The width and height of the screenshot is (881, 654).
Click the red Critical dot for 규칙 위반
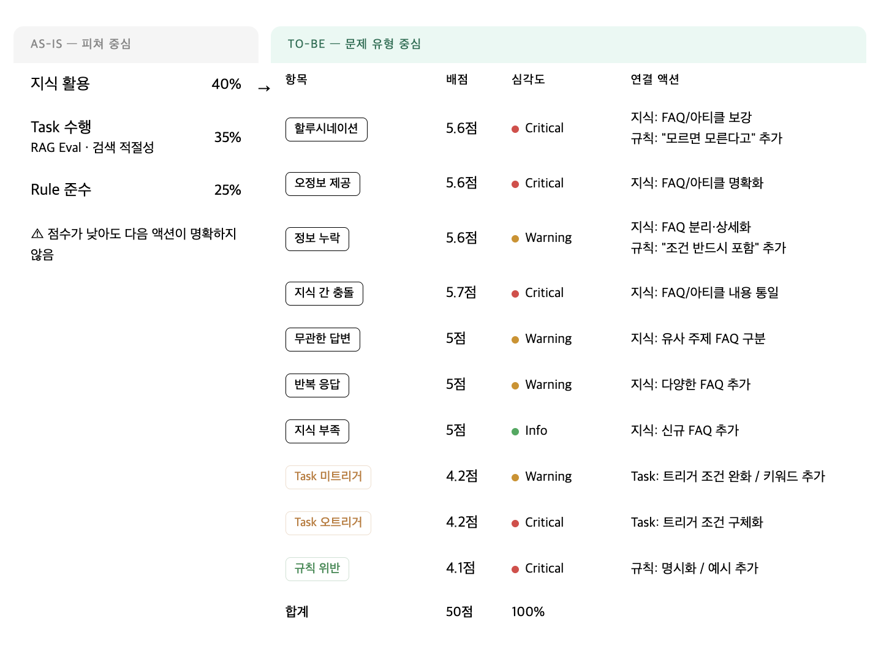[515, 569]
